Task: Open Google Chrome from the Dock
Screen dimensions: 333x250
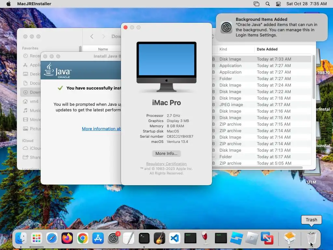Action: tap(83, 238)
